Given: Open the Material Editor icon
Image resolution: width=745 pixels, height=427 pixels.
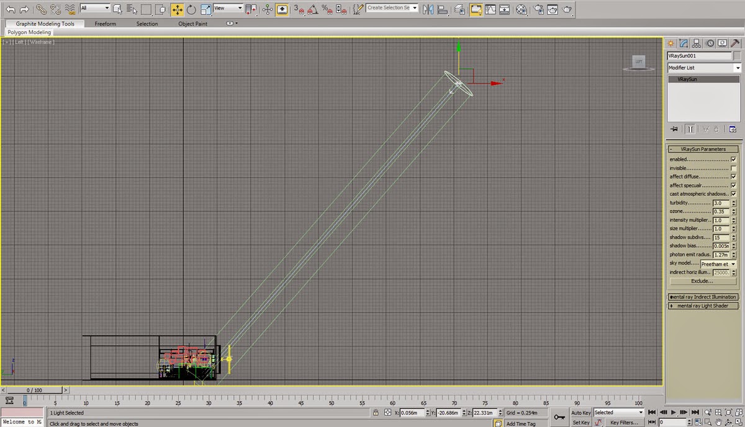Looking at the screenshot, I should pos(521,9).
